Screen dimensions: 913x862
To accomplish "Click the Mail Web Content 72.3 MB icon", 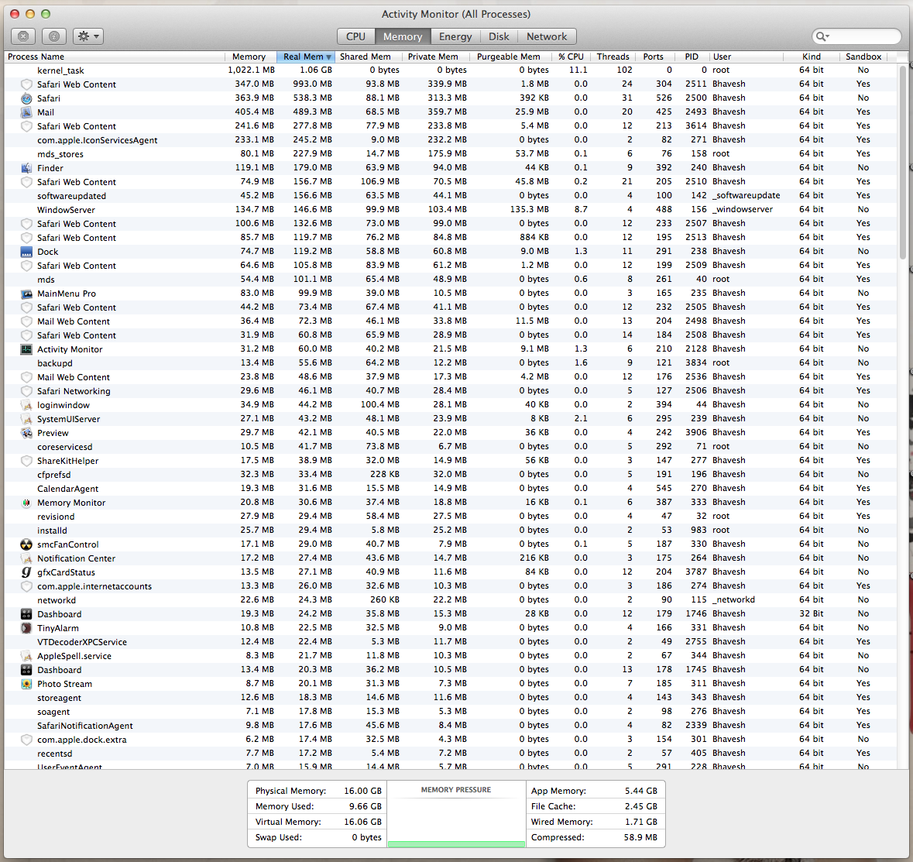I will (26, 321).
